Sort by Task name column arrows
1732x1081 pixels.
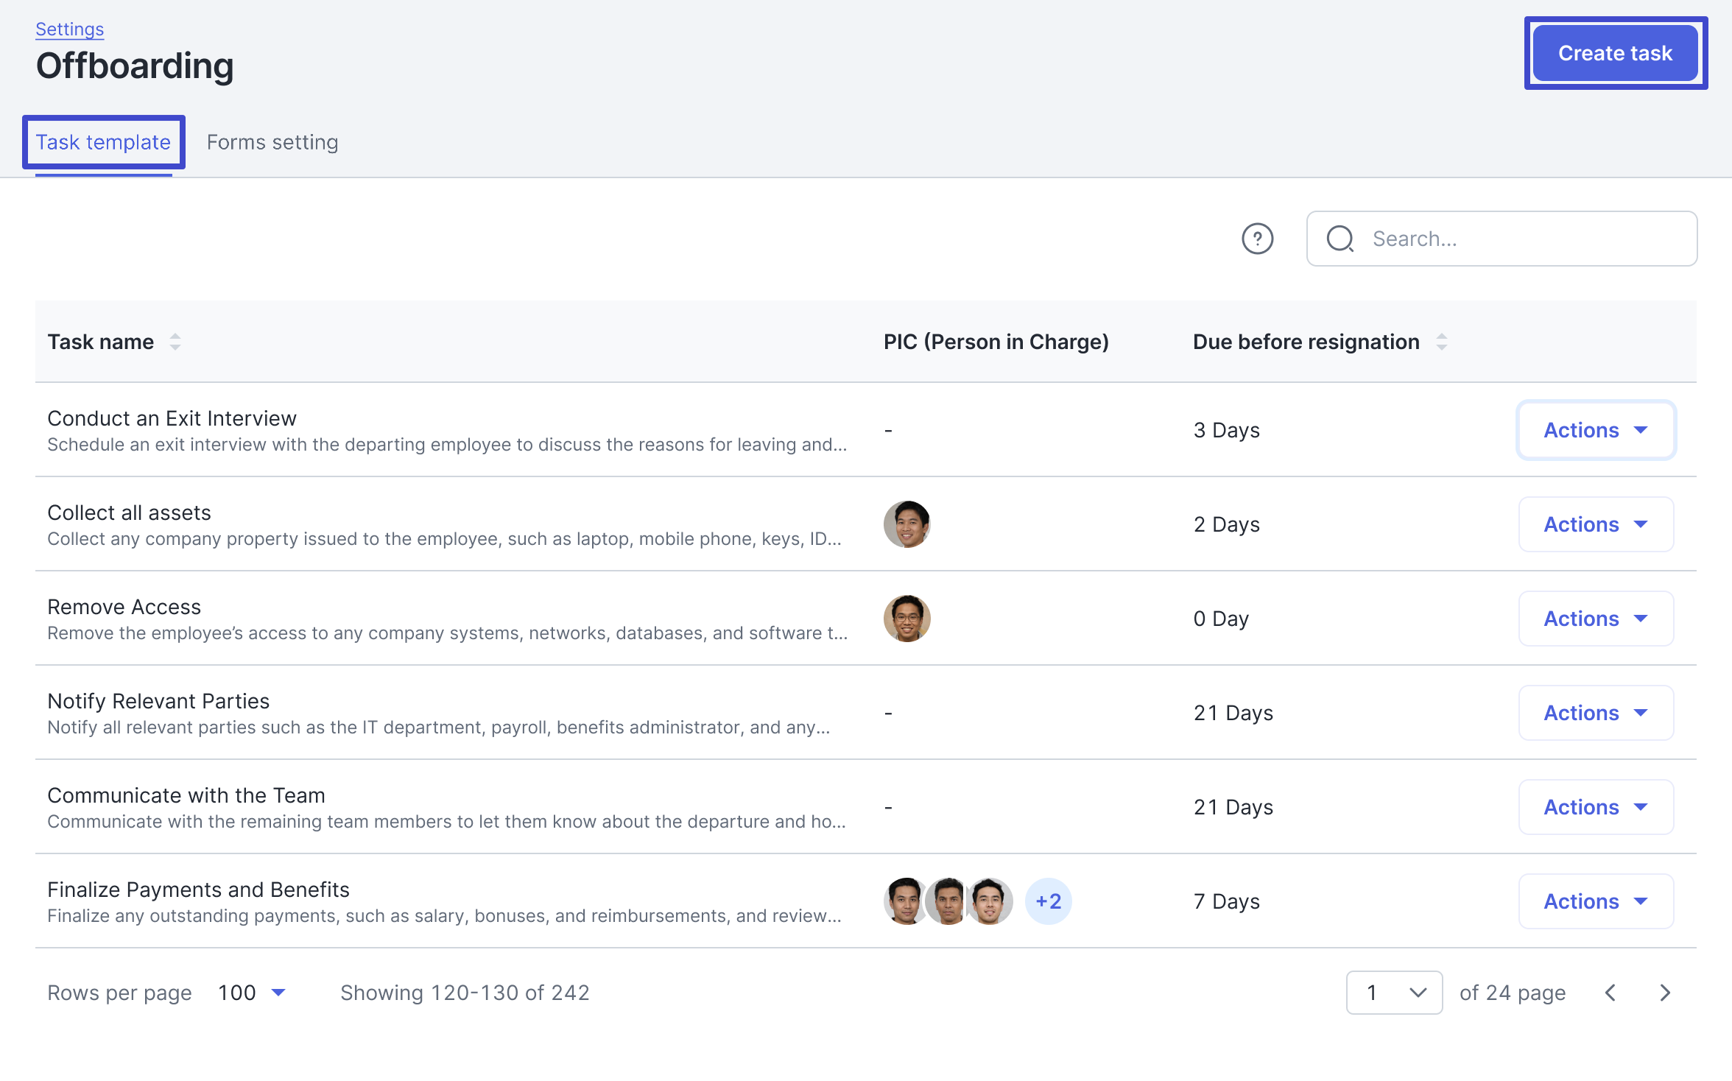(175, 342)
